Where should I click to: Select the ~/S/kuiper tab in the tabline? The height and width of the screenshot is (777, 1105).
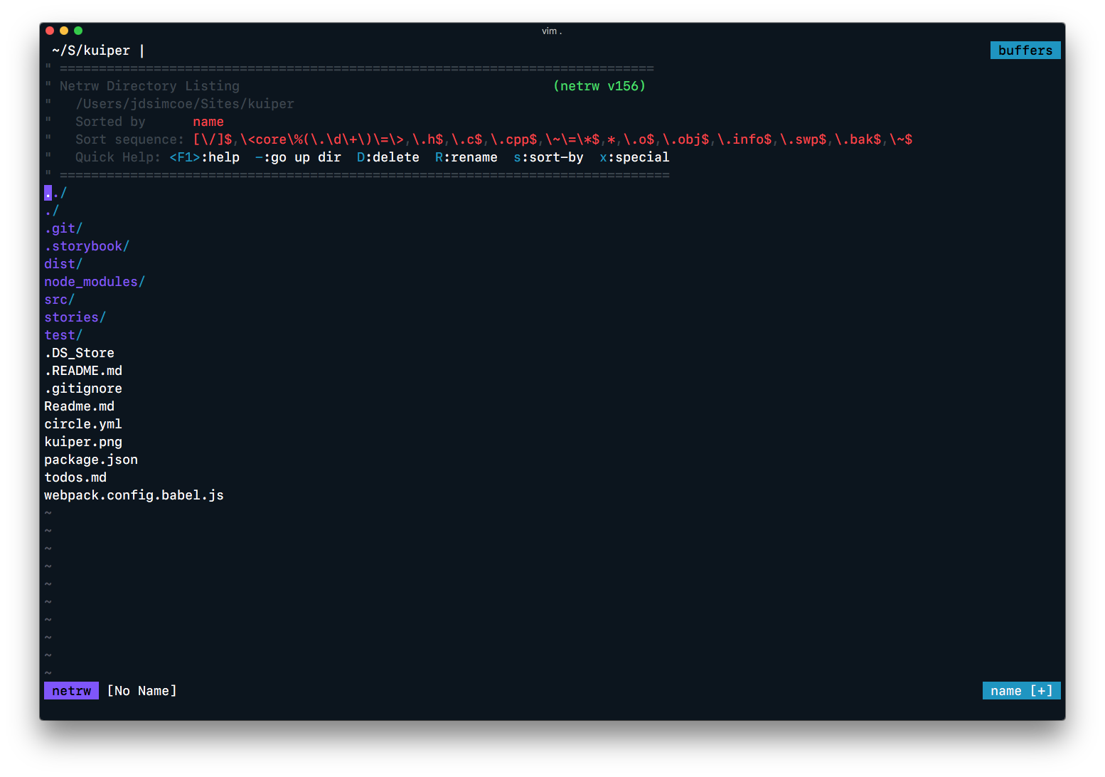coord(91,51)
